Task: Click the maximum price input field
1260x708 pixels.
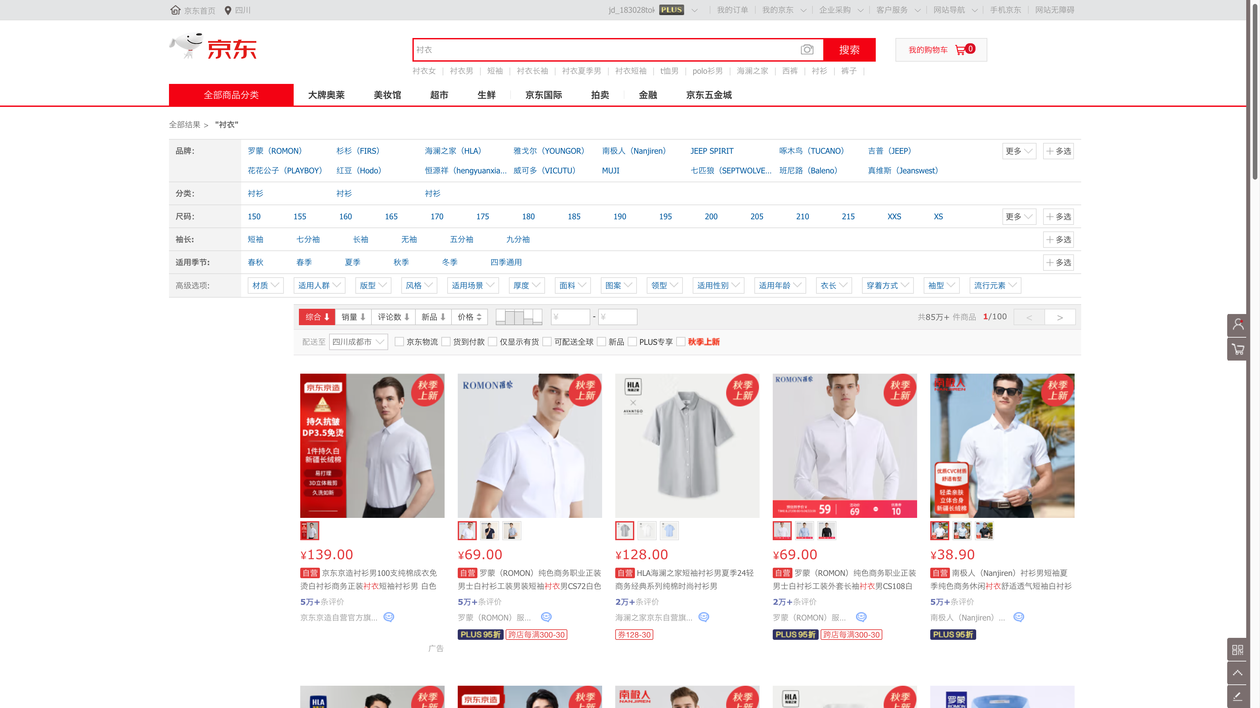Action: pos(618,317)
